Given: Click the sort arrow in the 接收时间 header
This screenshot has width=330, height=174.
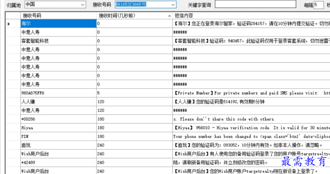Looking at the screenshot, I should (x=169, y=16).
